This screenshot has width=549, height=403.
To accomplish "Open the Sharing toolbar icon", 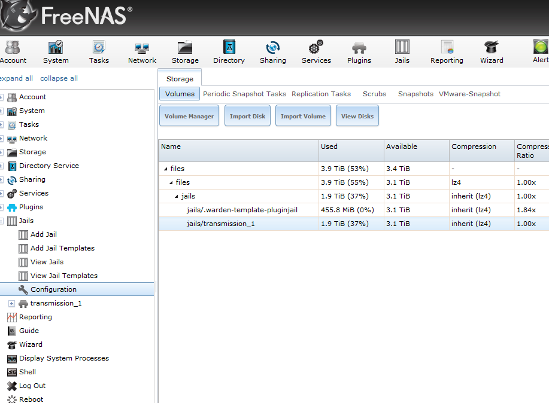I will point(273,52).
